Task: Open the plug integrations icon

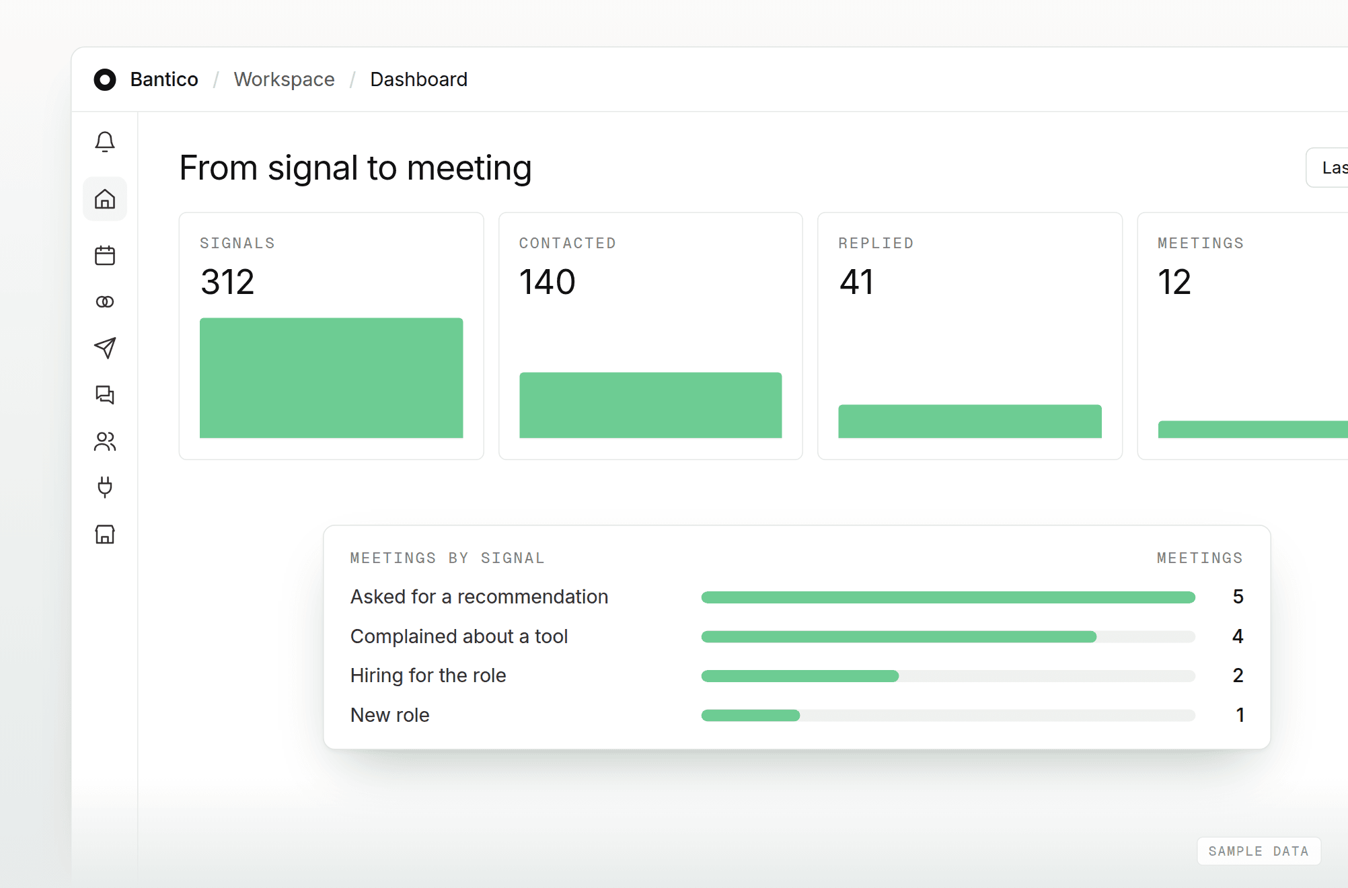Action: [x=105, y=487]
